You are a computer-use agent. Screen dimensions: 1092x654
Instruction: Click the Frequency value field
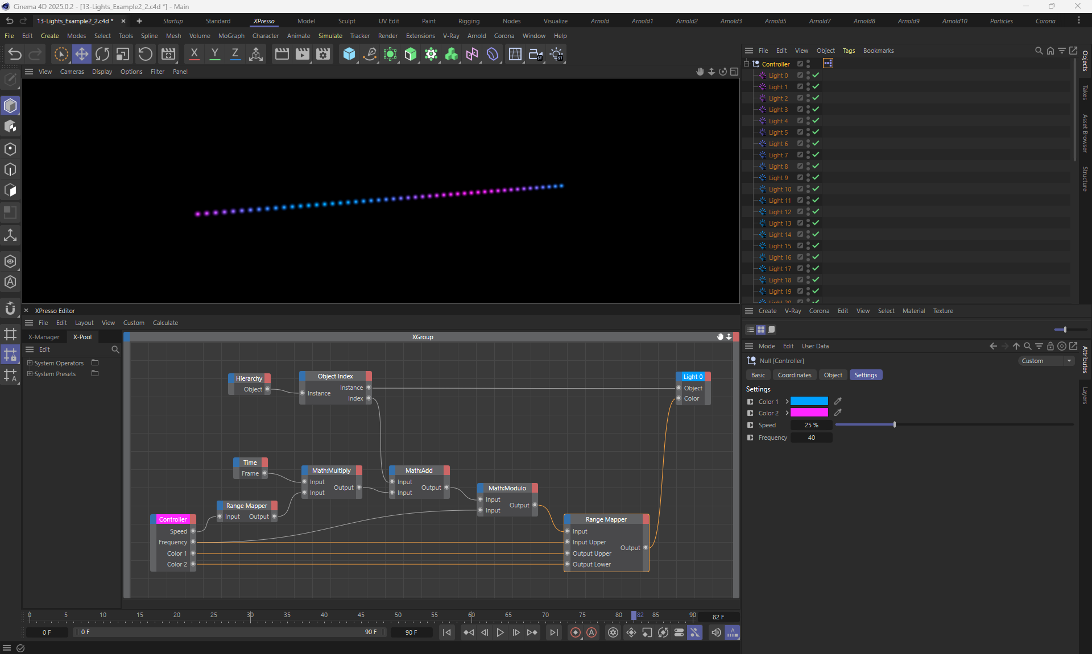[812, 438]
